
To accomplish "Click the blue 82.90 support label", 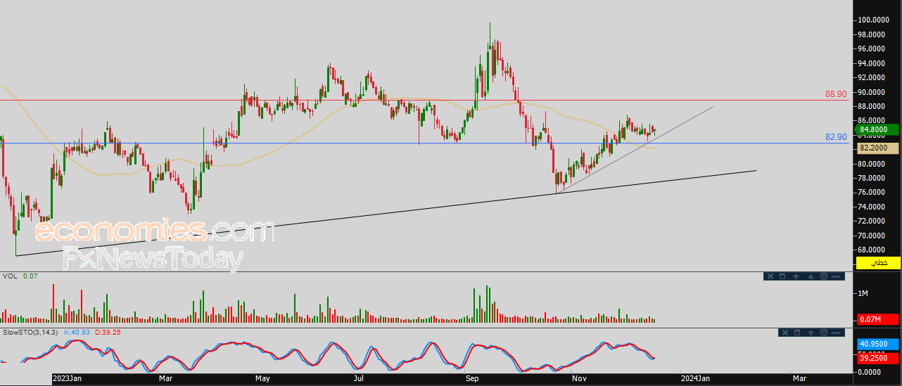I will pyautogui.click(x=836, y=136).
